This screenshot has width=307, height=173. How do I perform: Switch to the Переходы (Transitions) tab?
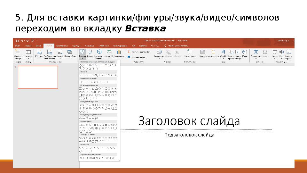click(x=76, y=46)
